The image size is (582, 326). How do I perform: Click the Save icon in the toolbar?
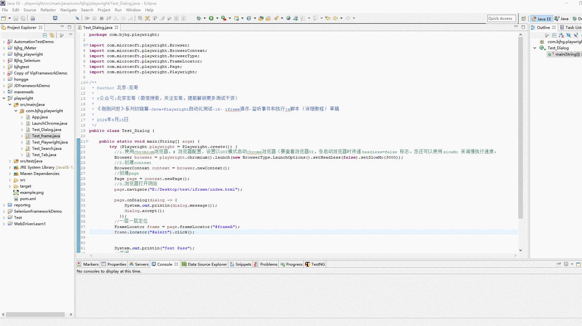tap(16, 18)
